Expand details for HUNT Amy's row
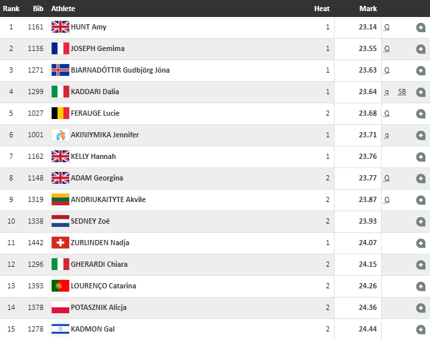The width and height of the screenshot is (430, 340). coord(421,27)
